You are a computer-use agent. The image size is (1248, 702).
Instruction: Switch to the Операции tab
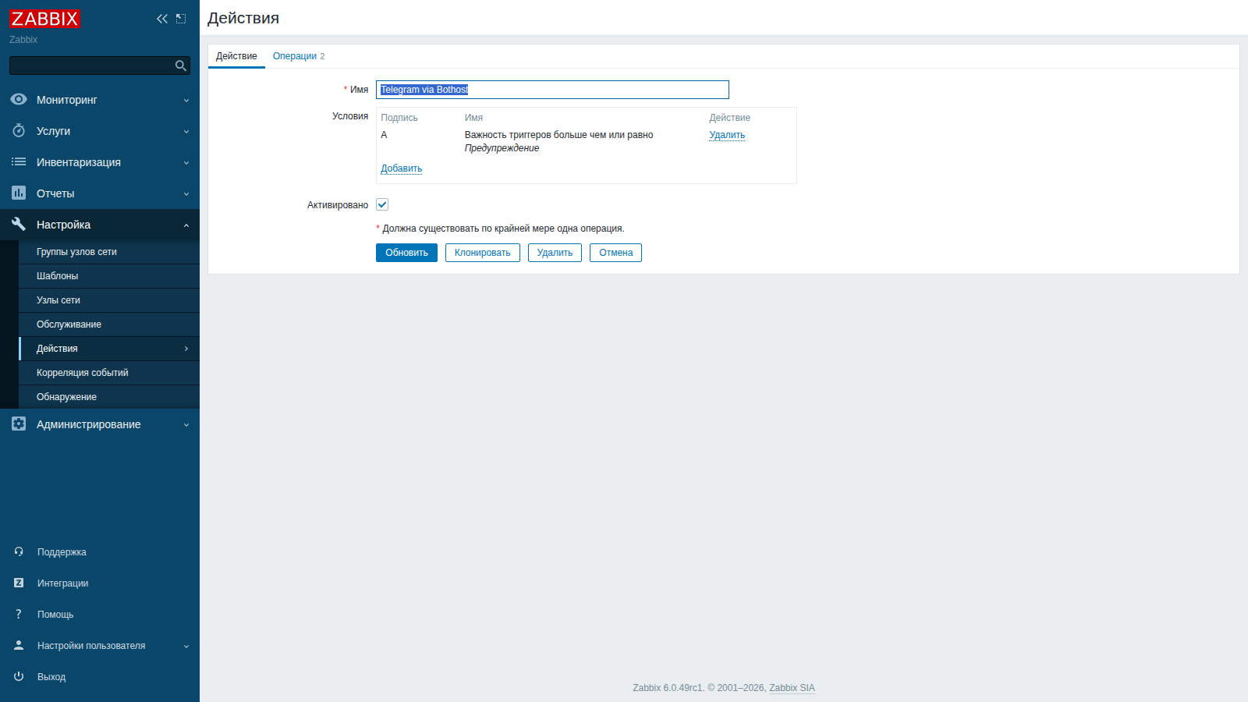tap(299, 56)
